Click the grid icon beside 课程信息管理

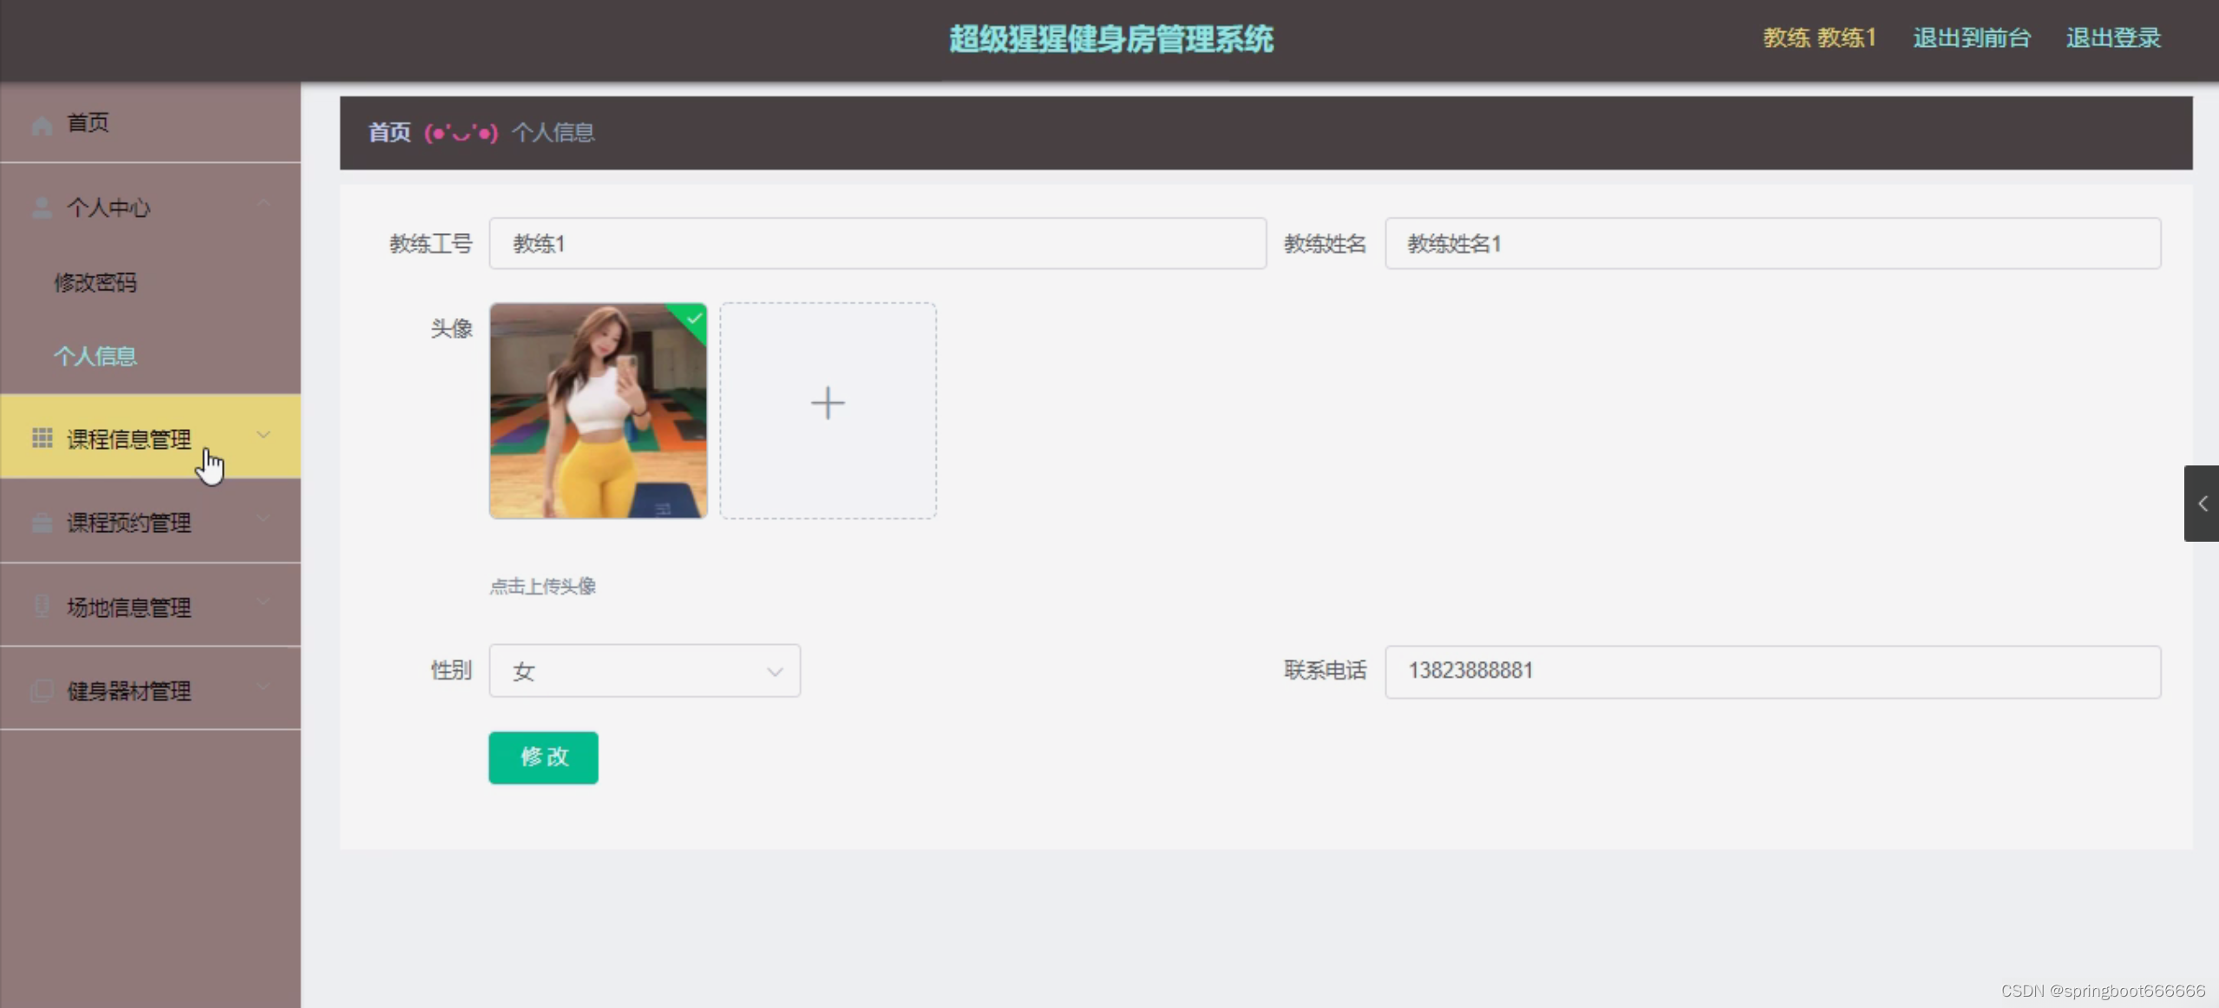click(x=42, y=439)
